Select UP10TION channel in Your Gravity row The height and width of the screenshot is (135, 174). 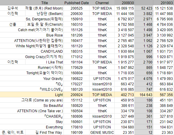[x=102, y=78]
